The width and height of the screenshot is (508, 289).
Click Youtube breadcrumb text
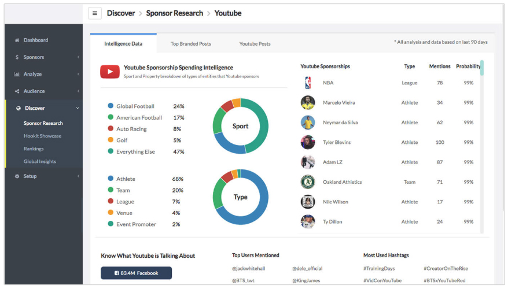click(x=228, y=13)
